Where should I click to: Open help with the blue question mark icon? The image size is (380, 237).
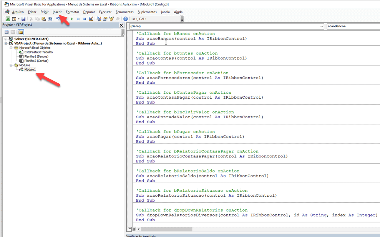pos(125,19)
